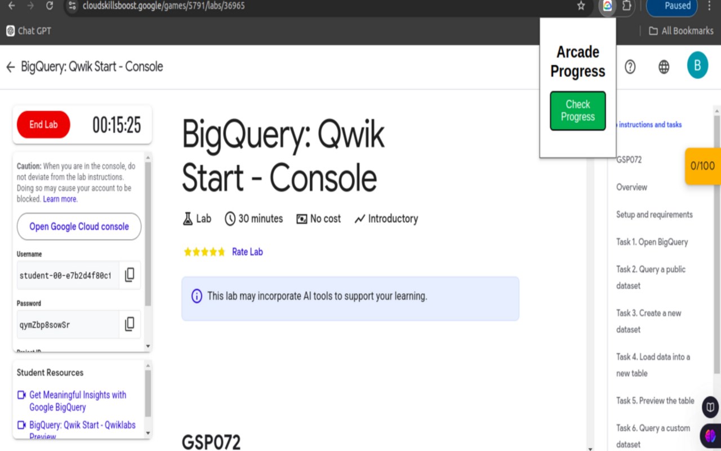Click the Paused profile button
The image size is (721, 451).
tap(672, 6)
